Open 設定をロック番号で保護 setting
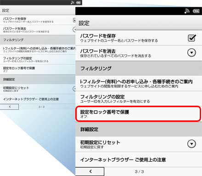Image resolution: width=202 pixels, height=176 pixels. 138,114
